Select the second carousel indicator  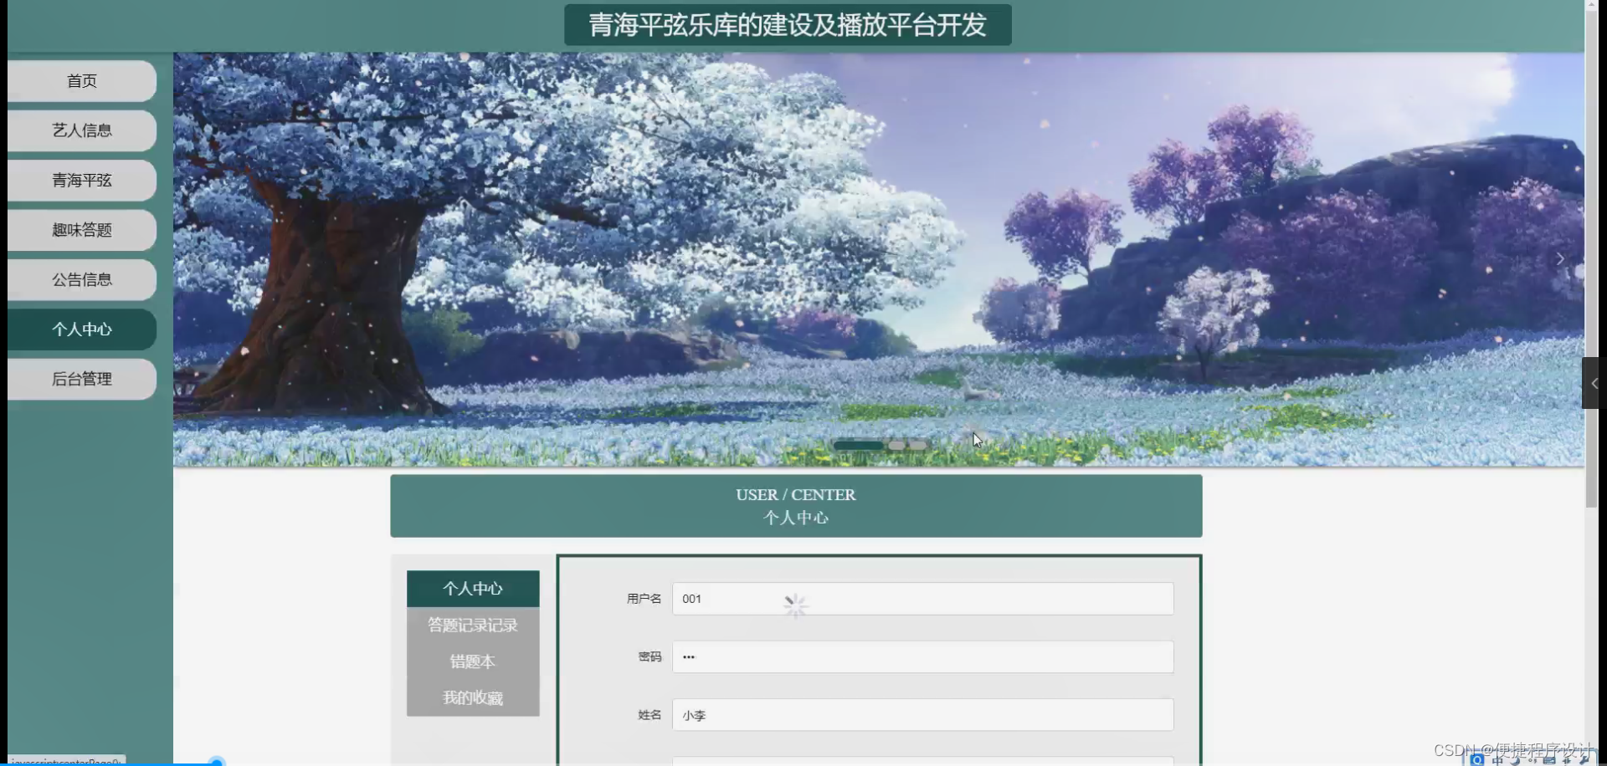coord(896,446)
